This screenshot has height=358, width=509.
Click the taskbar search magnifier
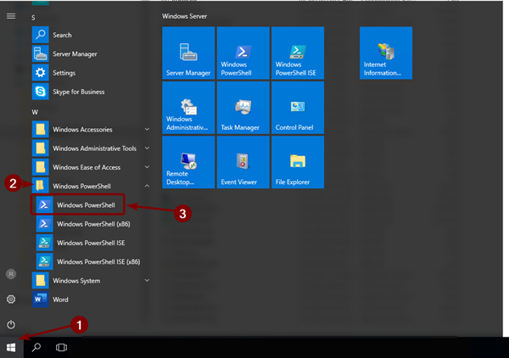pyautogui.click(x=36, y=348)
